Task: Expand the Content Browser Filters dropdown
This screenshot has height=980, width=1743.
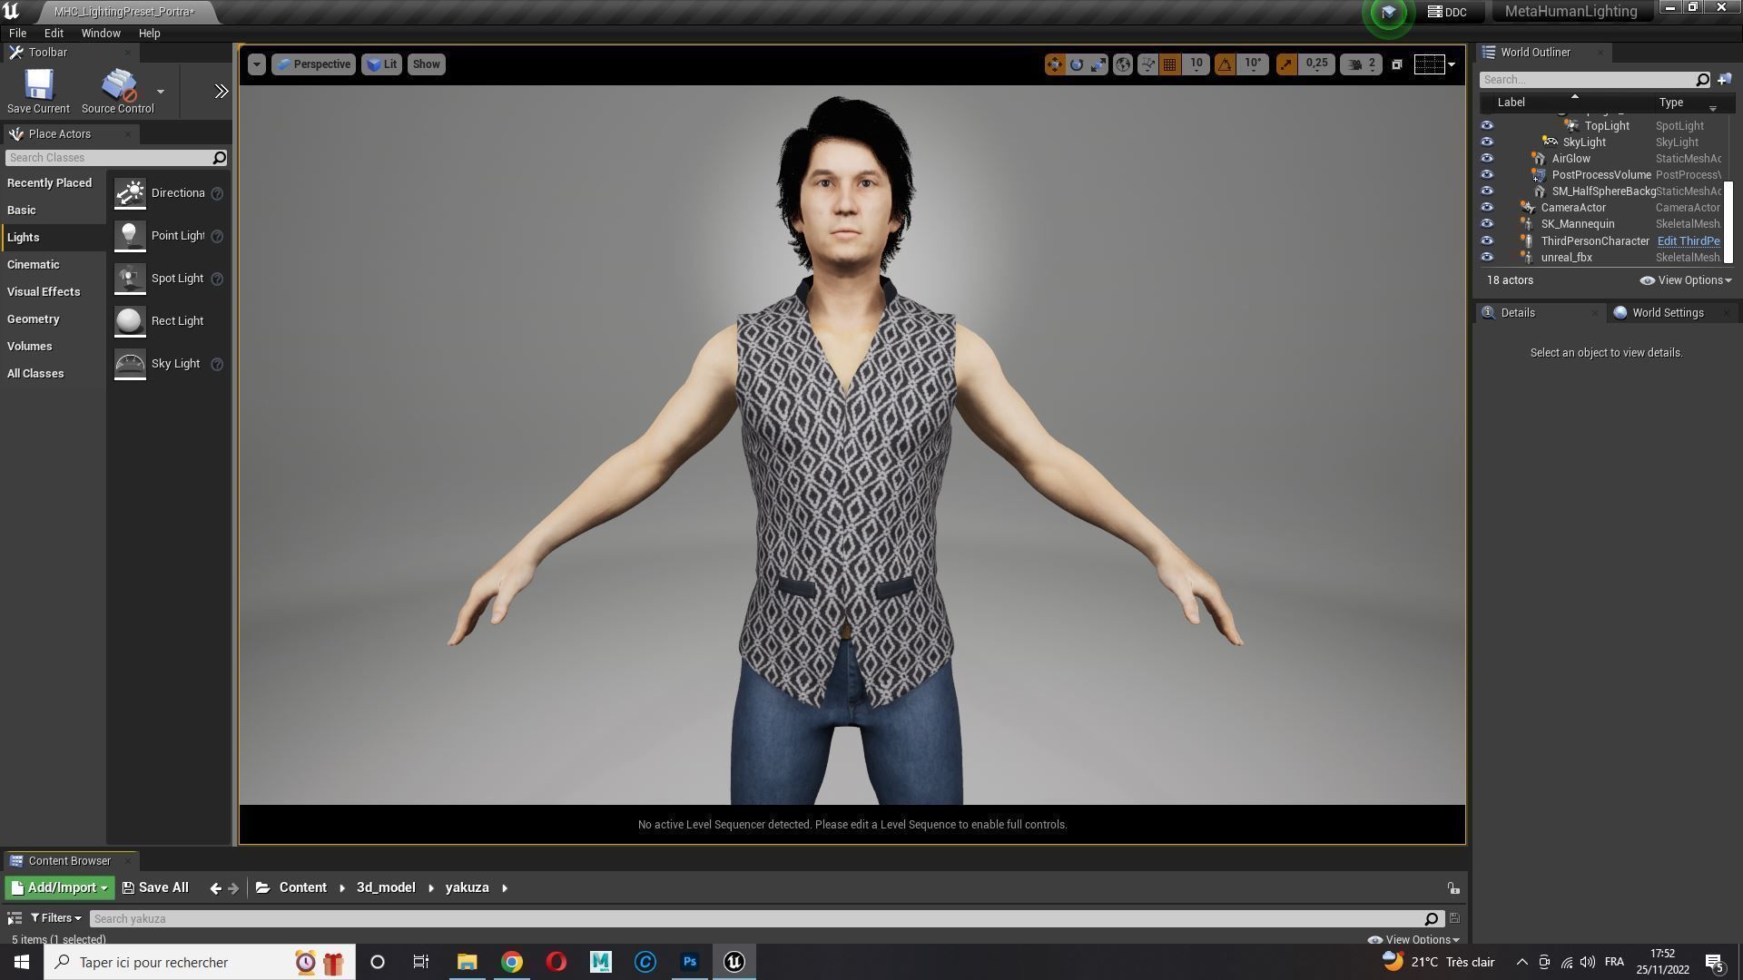Action: 56,918
